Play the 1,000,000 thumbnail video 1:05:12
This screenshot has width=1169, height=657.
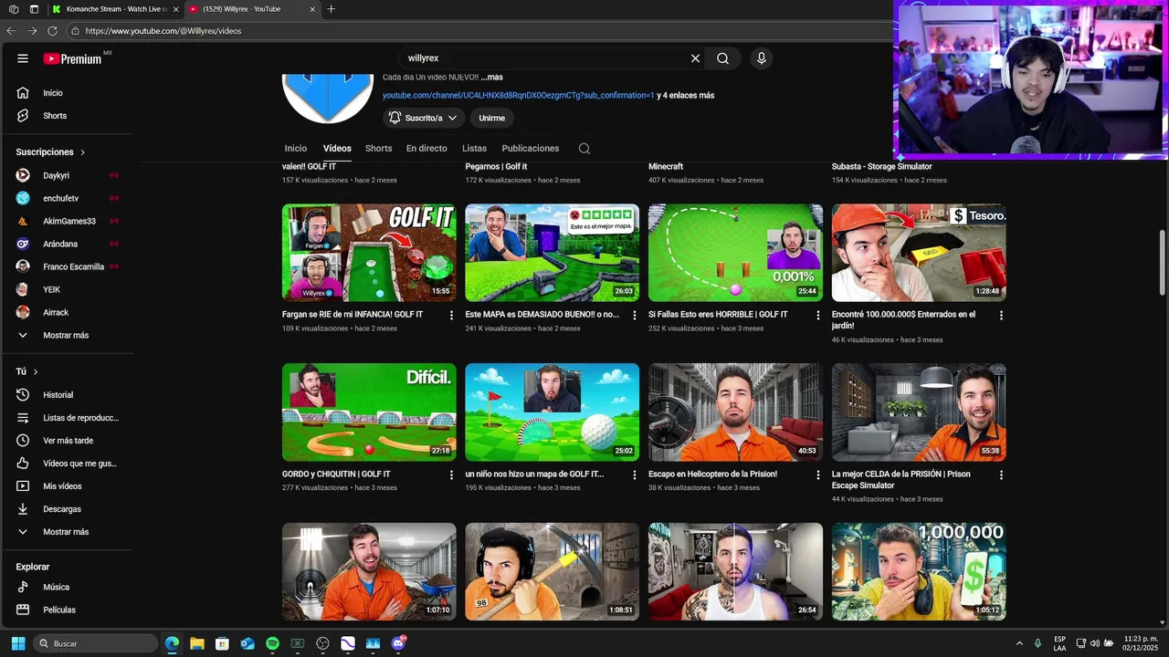pyautogui.click(x=919, y=571)
